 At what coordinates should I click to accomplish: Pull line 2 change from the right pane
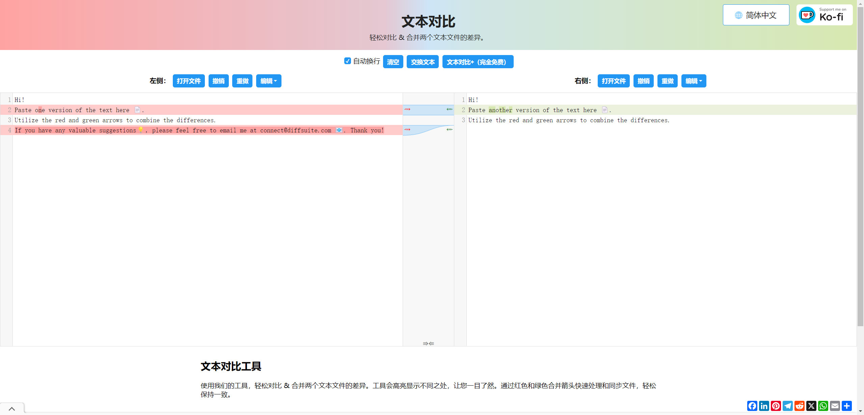tap(449, 110)
